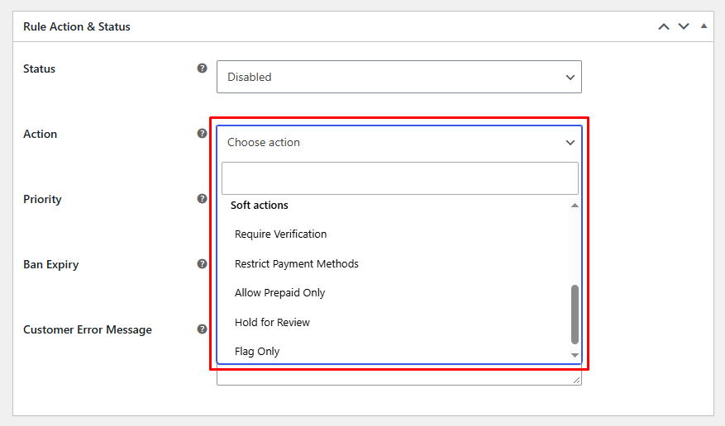This screenshot has height=426, width=725.
Task: Move the Rule Action panel up
Action: coord(664,26)
